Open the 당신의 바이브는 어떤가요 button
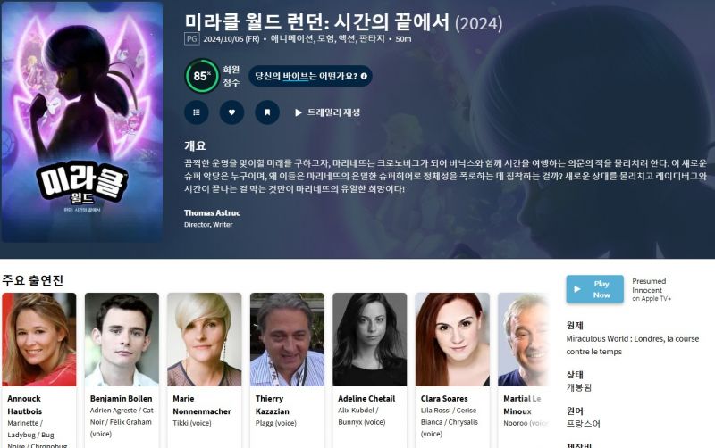 click(x=310, y=76)
